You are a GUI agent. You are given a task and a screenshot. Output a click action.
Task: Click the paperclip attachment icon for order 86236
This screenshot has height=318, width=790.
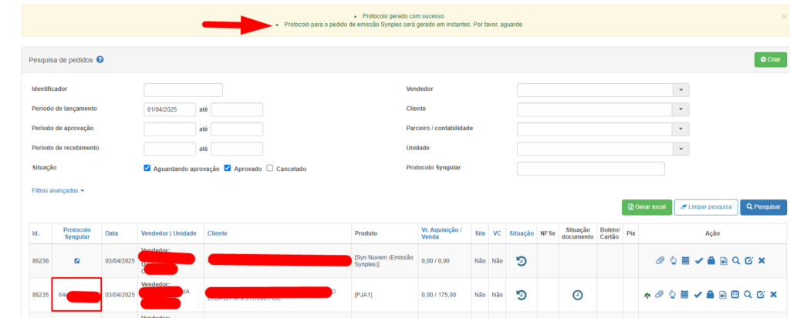pos(660,261)
